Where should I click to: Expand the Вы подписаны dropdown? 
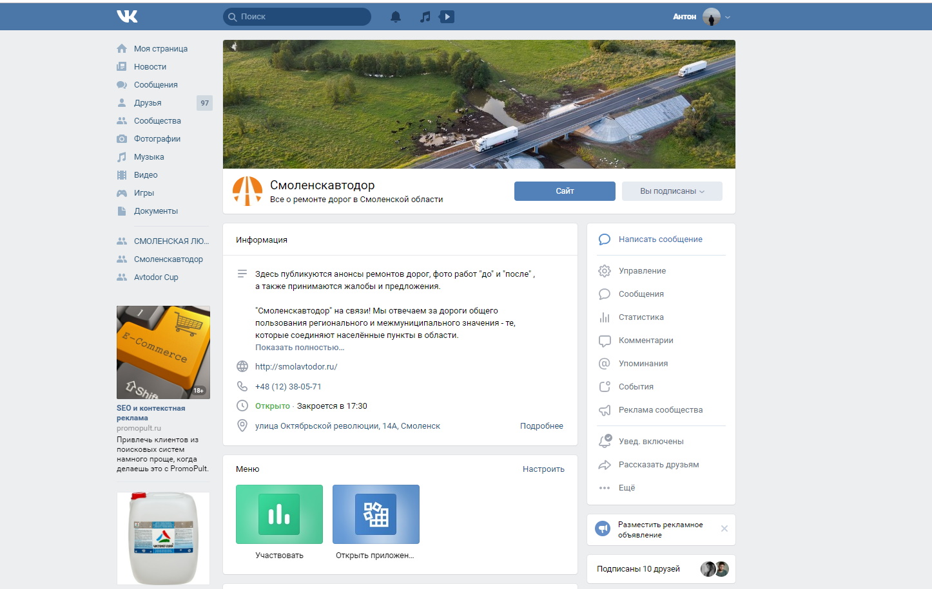click(x=672, y=191)
